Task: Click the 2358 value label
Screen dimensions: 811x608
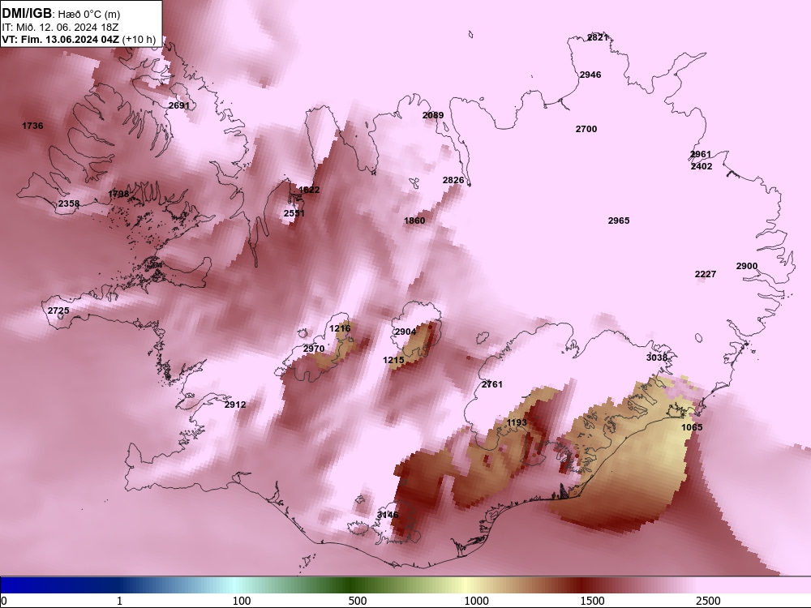Action: pyautogui.click(x=69, y=203)
